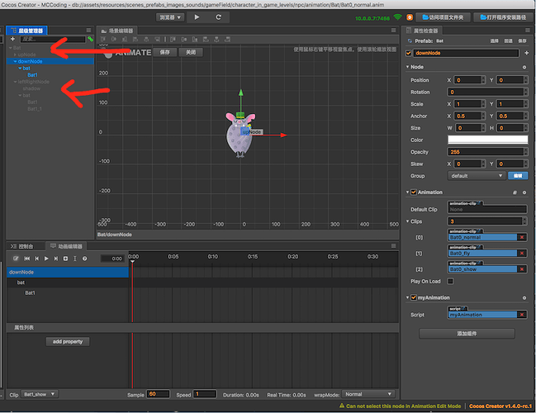Play animation in the timeline controls
The width and height of the screenshot is (536, 413).
[x=46, y=259]
